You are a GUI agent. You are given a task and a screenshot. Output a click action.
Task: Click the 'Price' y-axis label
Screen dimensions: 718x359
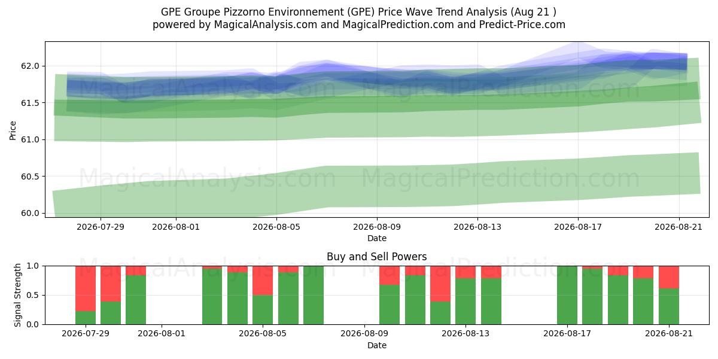click(x=13, y=129)
